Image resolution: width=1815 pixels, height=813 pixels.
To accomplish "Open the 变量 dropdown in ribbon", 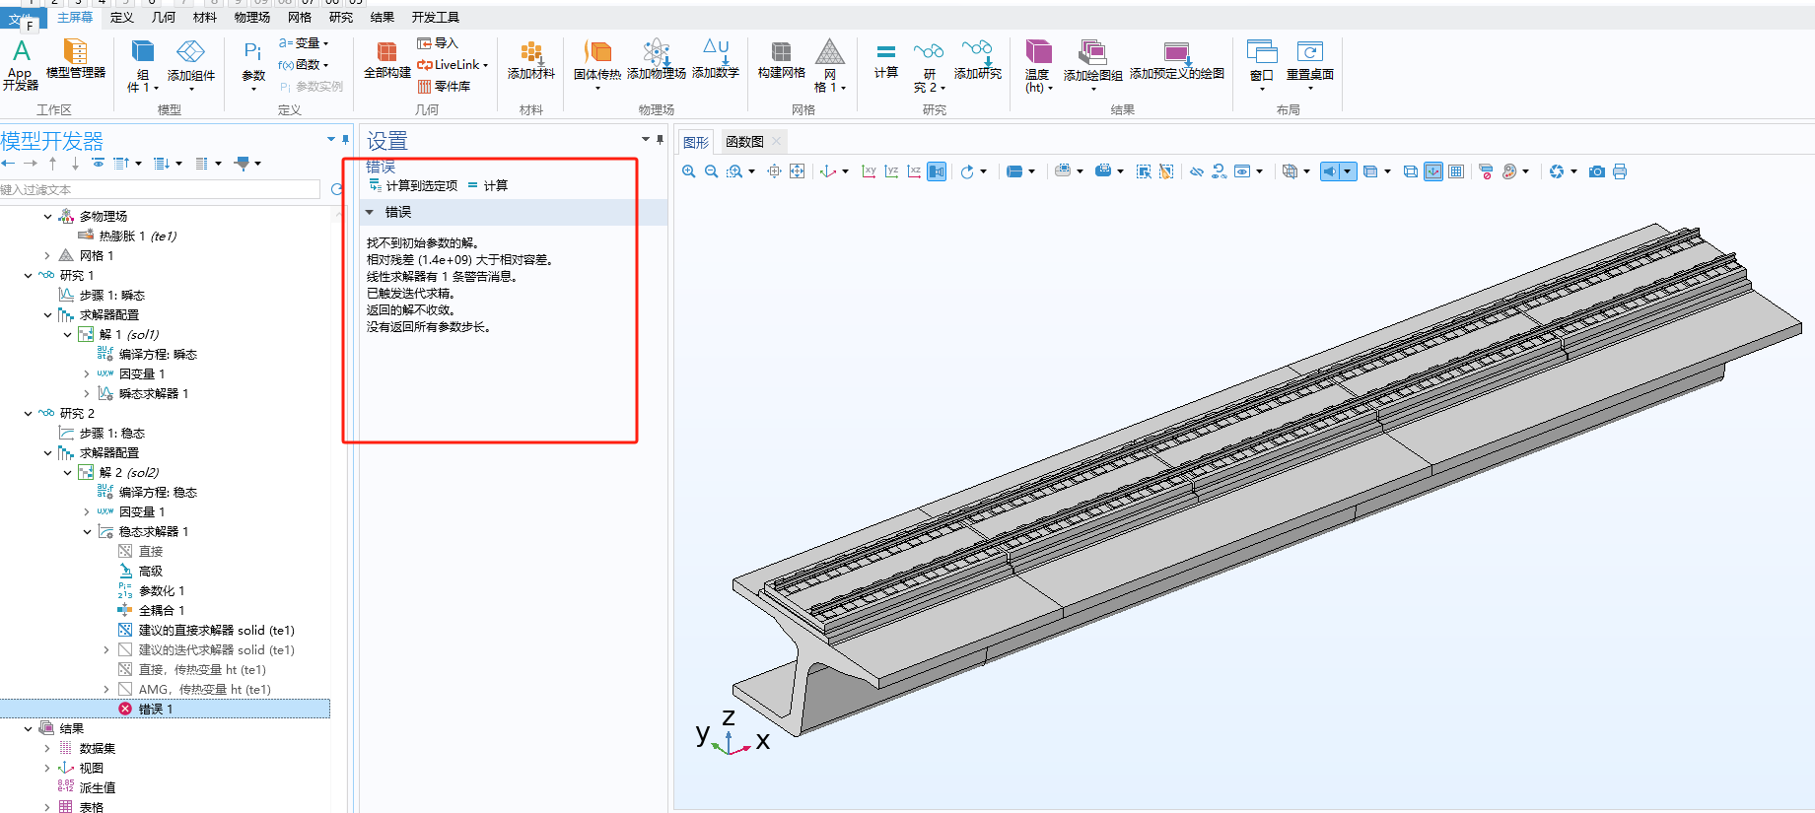I will pos(304,43).
